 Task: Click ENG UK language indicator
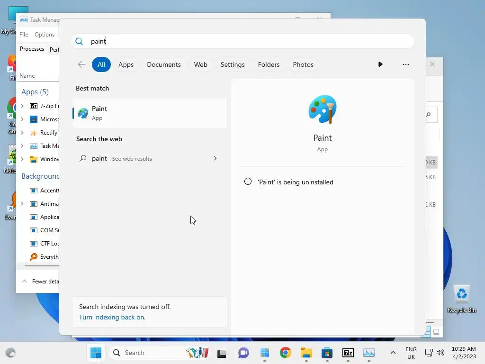coord(411,353)
